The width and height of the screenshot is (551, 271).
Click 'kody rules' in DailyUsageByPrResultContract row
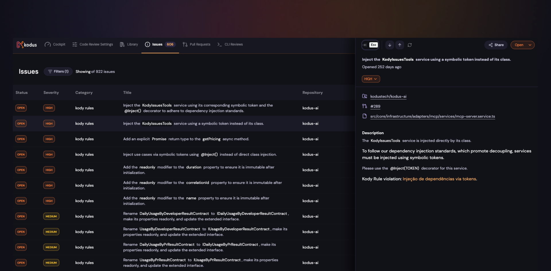pos(84,247)
